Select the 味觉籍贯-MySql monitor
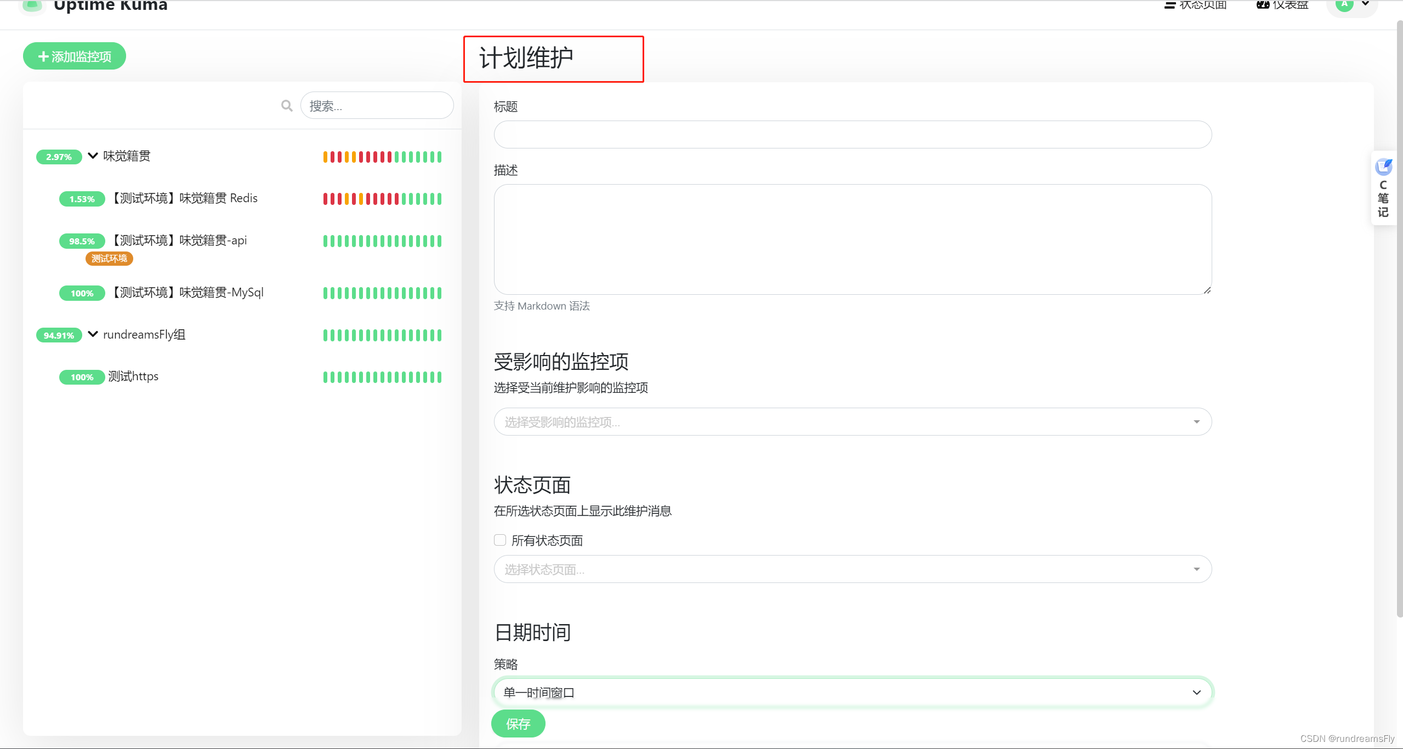Viewport: 1403px width, 749px height. (x=188, y=293)
